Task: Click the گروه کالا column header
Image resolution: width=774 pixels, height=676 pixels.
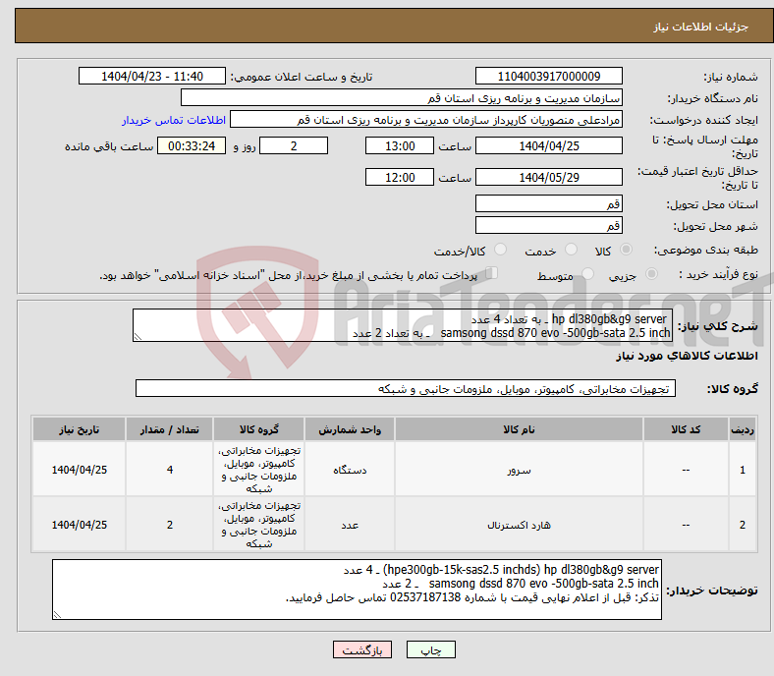Action: point(258,429)
